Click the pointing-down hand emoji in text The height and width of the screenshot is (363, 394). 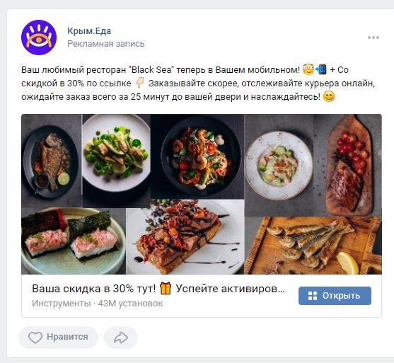point(140,83)
